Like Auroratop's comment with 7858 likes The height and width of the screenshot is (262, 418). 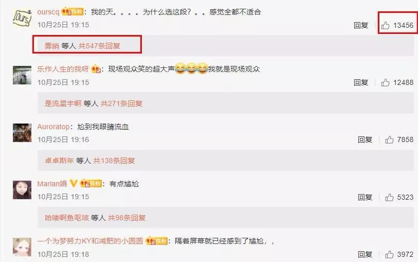389,139
